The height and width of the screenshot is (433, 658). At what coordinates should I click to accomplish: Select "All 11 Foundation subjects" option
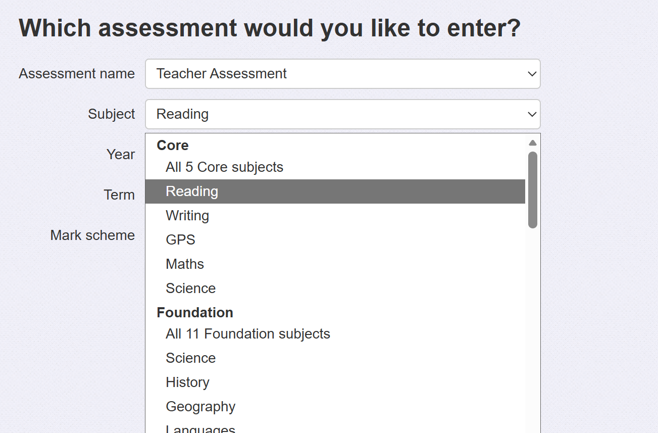coord(247,334)
